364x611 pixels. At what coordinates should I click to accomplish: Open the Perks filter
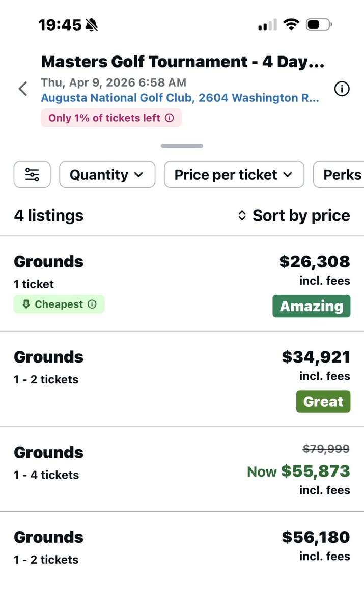(341, 175)
